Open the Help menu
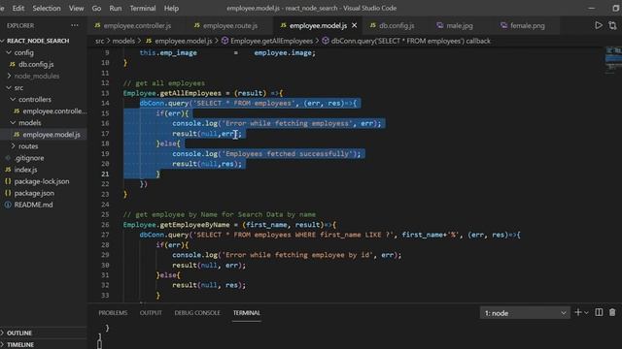Screen dimensions: 622x349 point(171,8)
